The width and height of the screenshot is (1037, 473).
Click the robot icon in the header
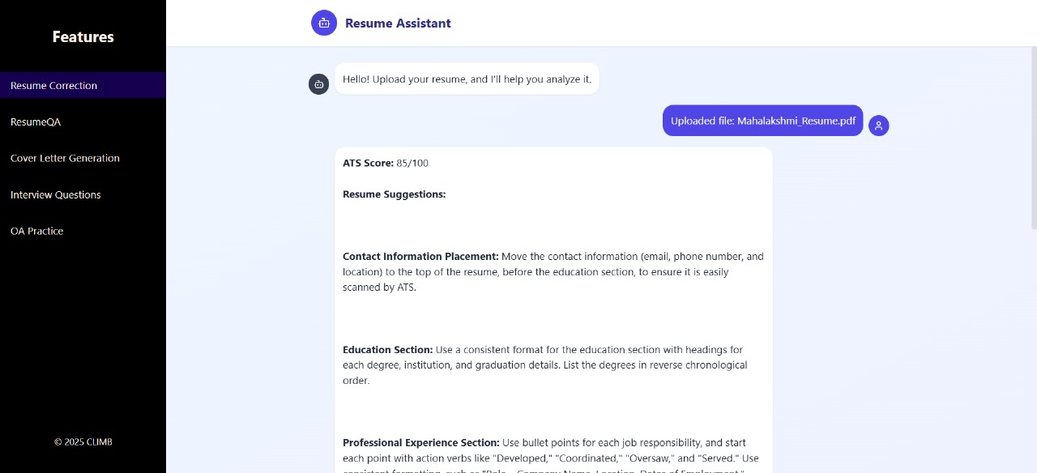[x=324, y=23]
